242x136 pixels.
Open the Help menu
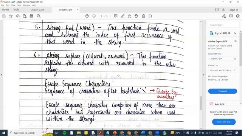click(x=34, y=5)
